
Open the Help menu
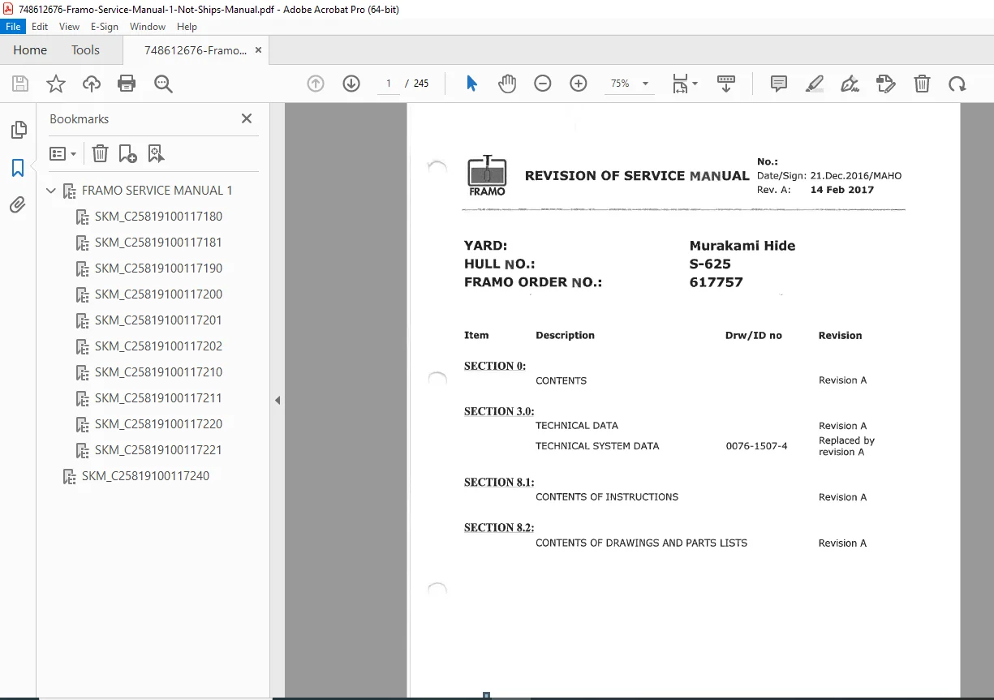(187, 27)
